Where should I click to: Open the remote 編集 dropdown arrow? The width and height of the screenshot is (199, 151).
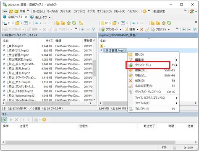[137, 30]
